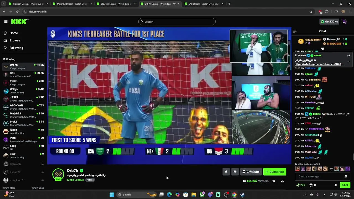Image resolution: width=354 pixels, height=199 pixels.
Task: Open the Windows Start menu
Action: (112, 195)
